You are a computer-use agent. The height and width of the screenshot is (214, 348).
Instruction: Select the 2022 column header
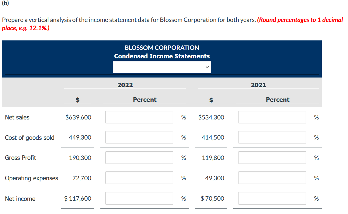pyautogui.click(x=125, y=85)
